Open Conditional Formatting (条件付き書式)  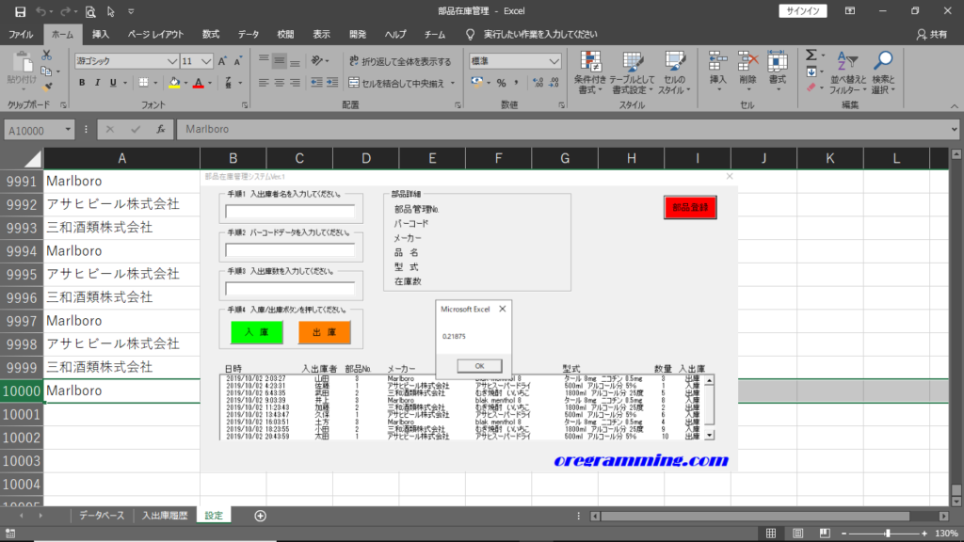(x=590, y=72)
